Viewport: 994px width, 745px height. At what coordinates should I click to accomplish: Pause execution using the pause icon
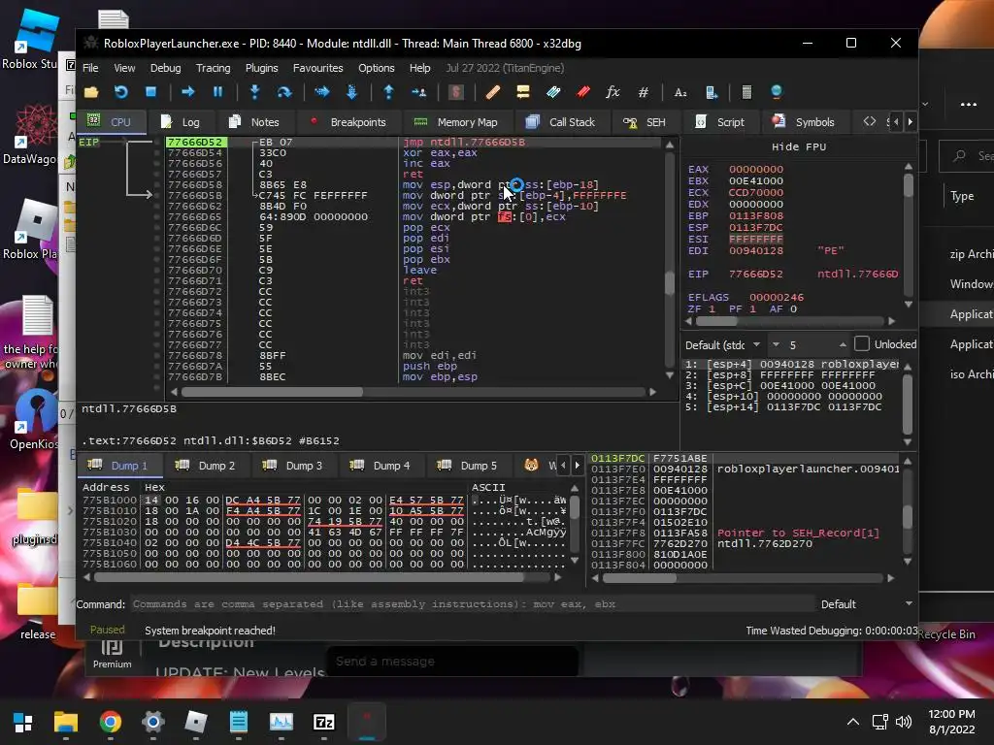(x=218, y=92)
